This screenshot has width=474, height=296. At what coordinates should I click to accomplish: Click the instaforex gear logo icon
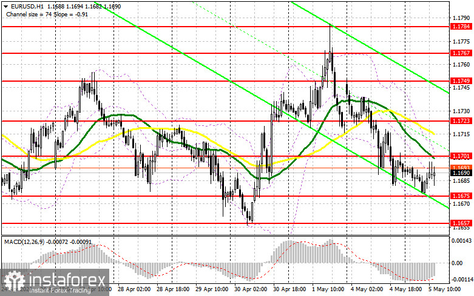tap(14, 281)
